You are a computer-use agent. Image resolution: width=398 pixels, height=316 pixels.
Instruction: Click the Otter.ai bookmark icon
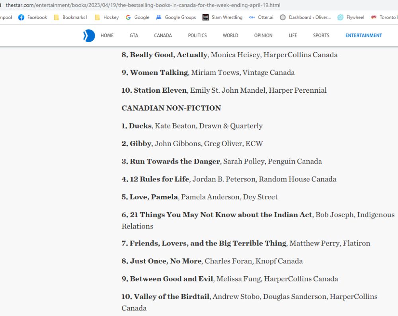[252, 17]
